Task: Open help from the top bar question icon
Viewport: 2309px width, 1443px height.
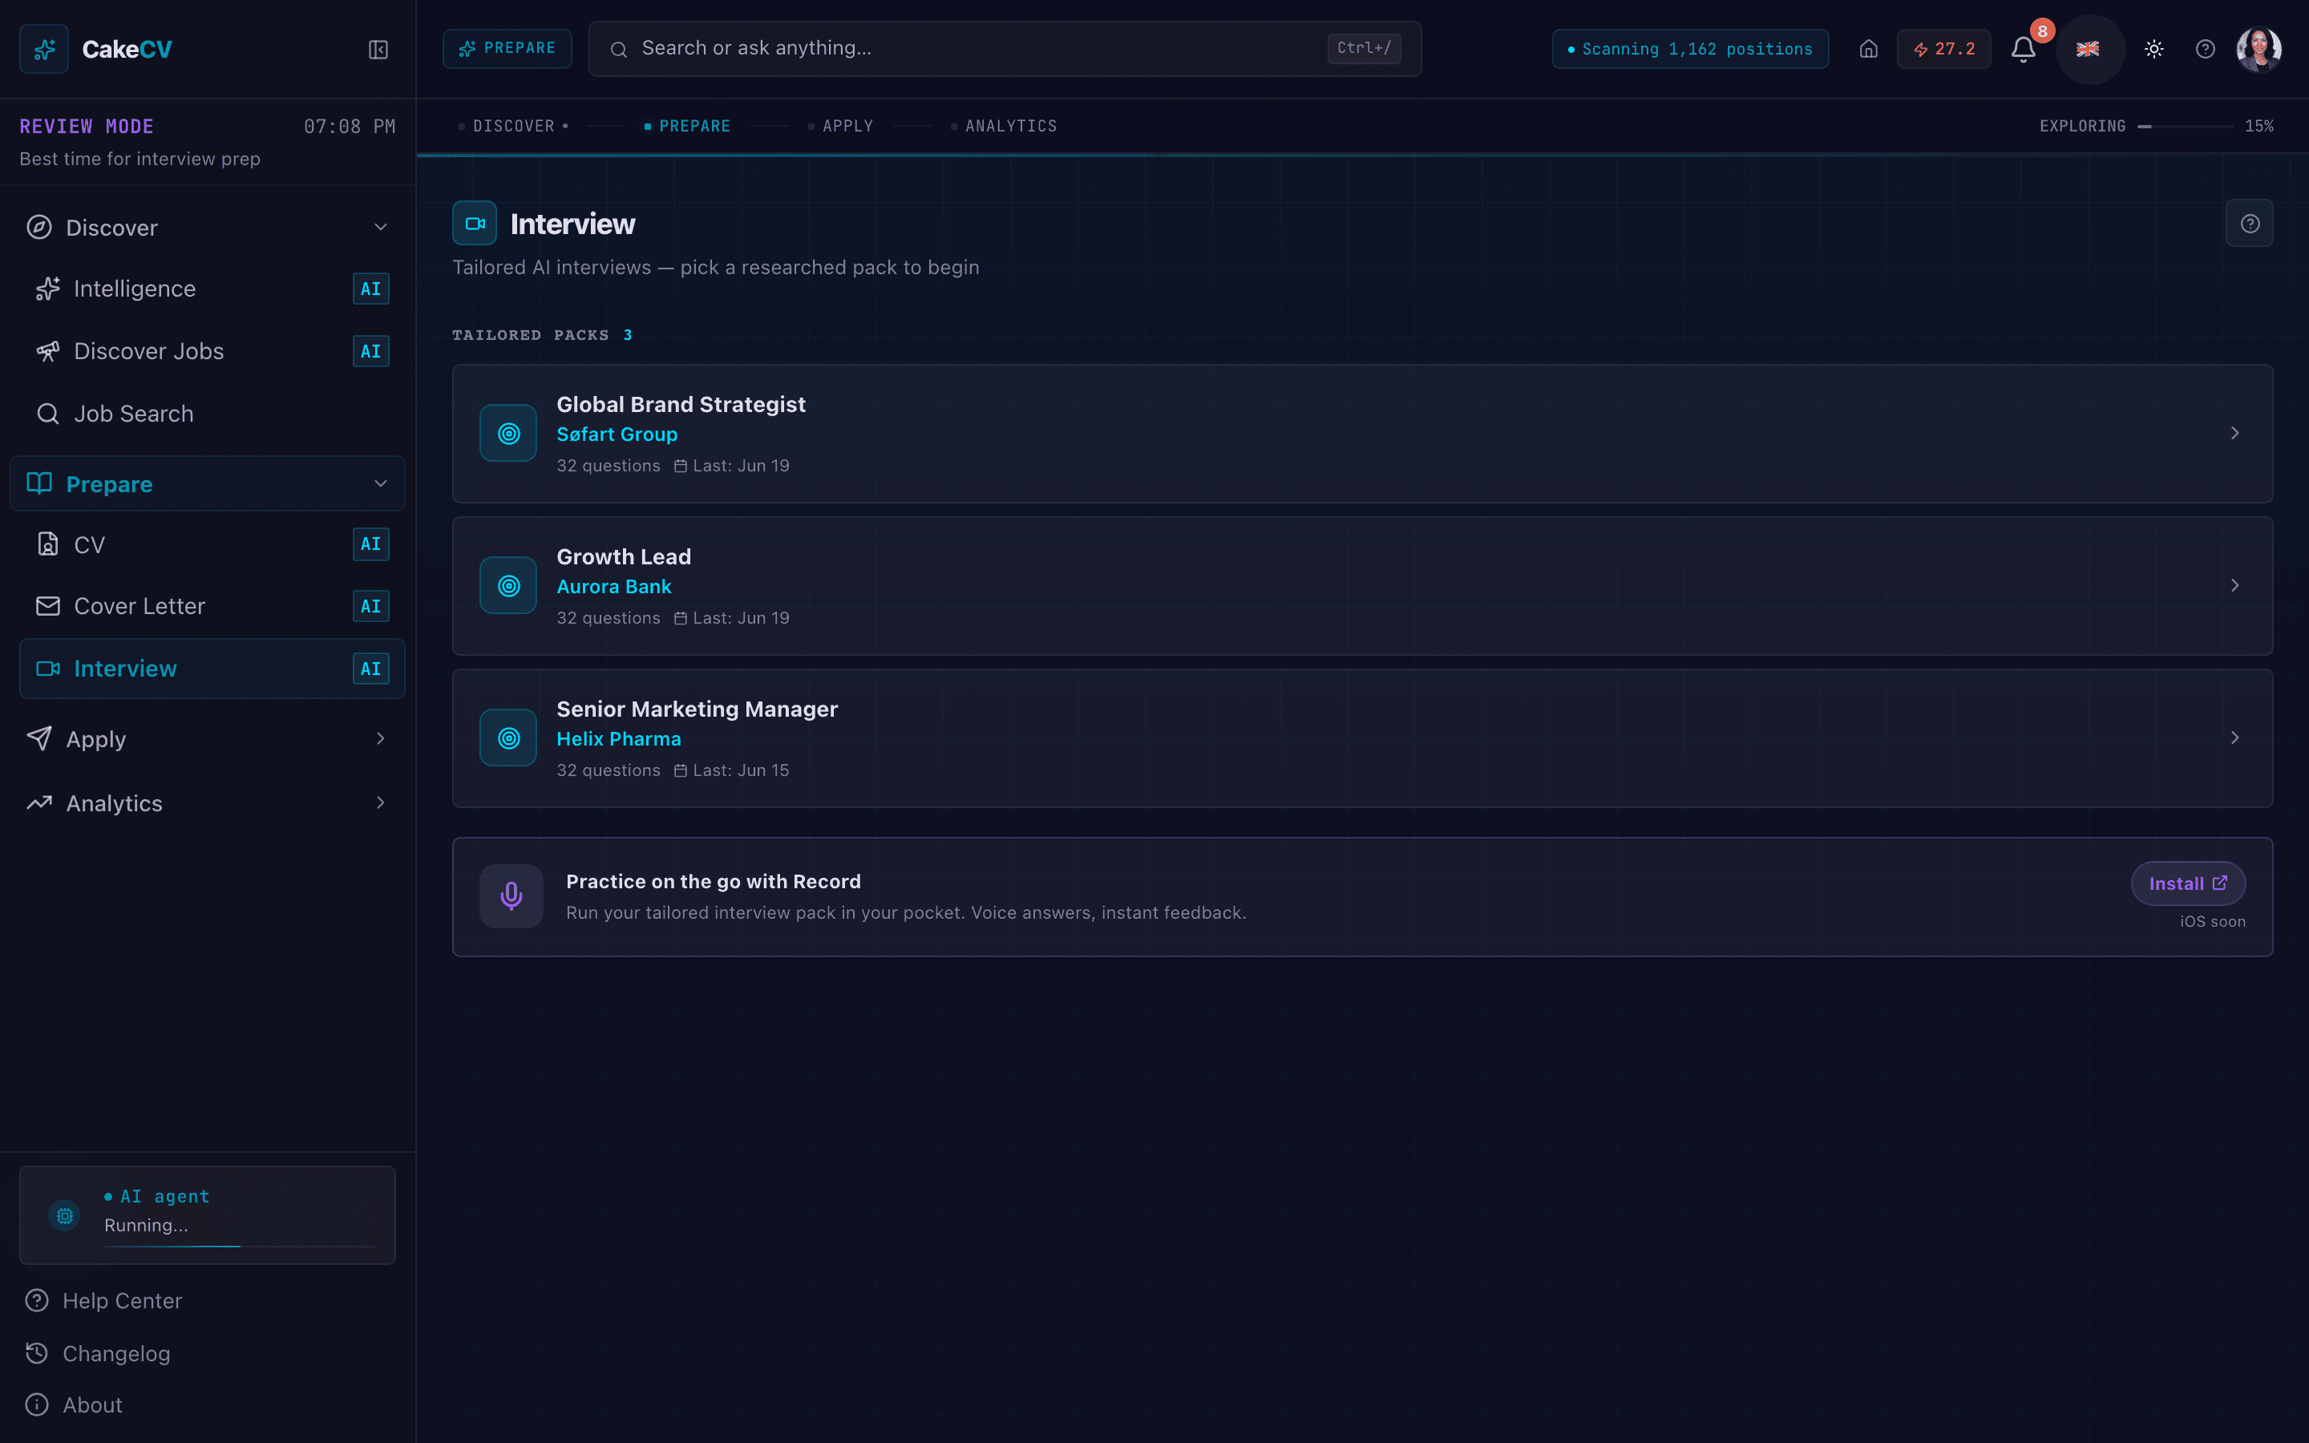Action: coord(2205,49)
